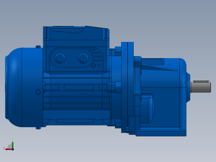Select the smaller round hole on the terminal box
This screenshot has height=162, width=216.
tap(99, 66)
